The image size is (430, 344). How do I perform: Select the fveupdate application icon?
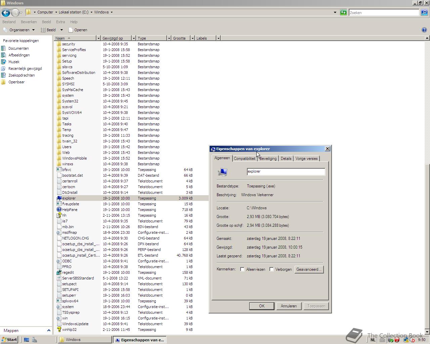pyautogui.click(x=59, y=204)
